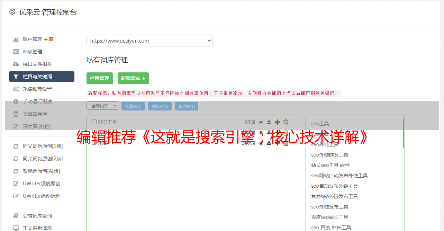Select keyword 'seo自动发布外链工具'

coord(335,186)
